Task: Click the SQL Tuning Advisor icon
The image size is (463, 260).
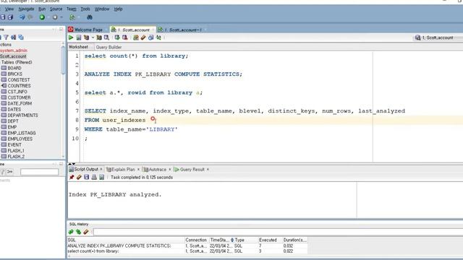Action: click(106, 38)
